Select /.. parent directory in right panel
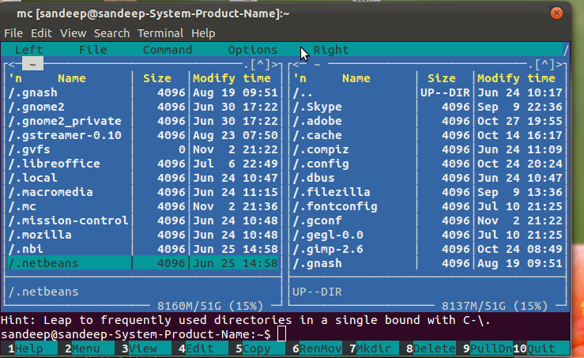 [428, 92]
